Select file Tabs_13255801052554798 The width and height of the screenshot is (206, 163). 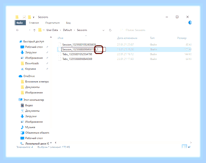77,54
